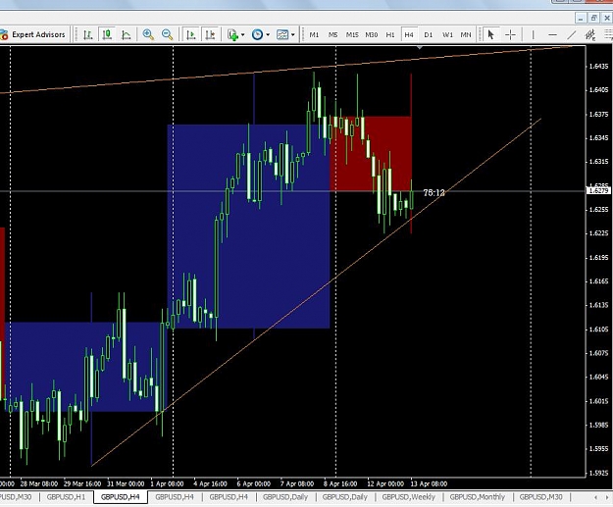Viewport: 613px width, 507px height.
Task: Click the 1.6435 price scale label
Action: (598, 66)
